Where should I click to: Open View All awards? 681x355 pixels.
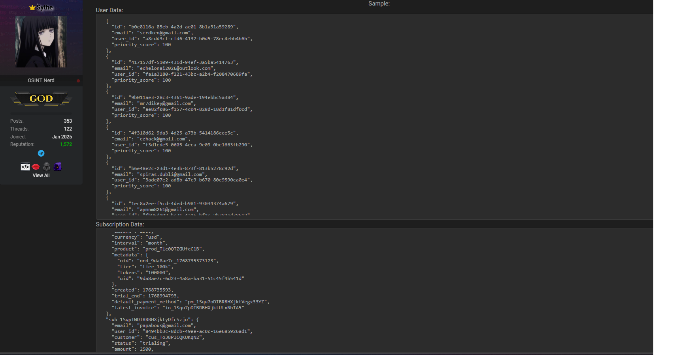[41, 176]
